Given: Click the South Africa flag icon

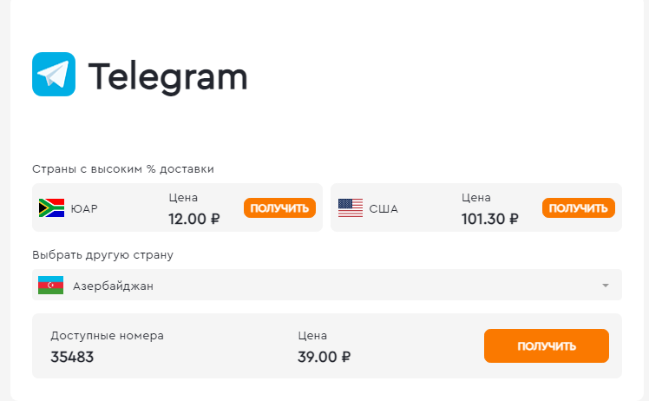Looking at the screenshot, I should (51, 208).
